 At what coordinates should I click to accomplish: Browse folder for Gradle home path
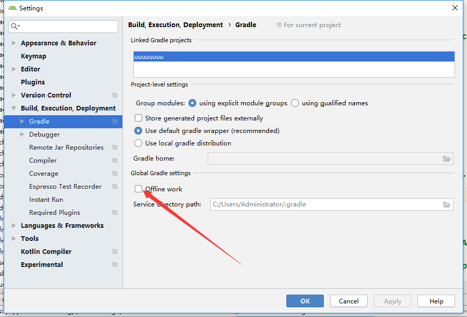tap(447, 159)
